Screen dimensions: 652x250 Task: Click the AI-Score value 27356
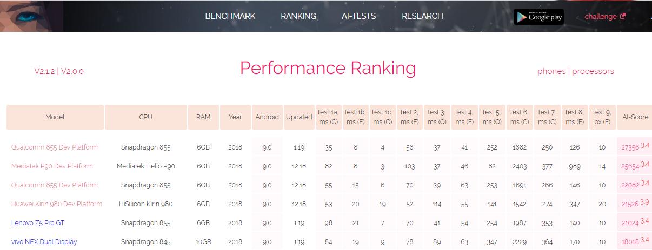point(630,147)
